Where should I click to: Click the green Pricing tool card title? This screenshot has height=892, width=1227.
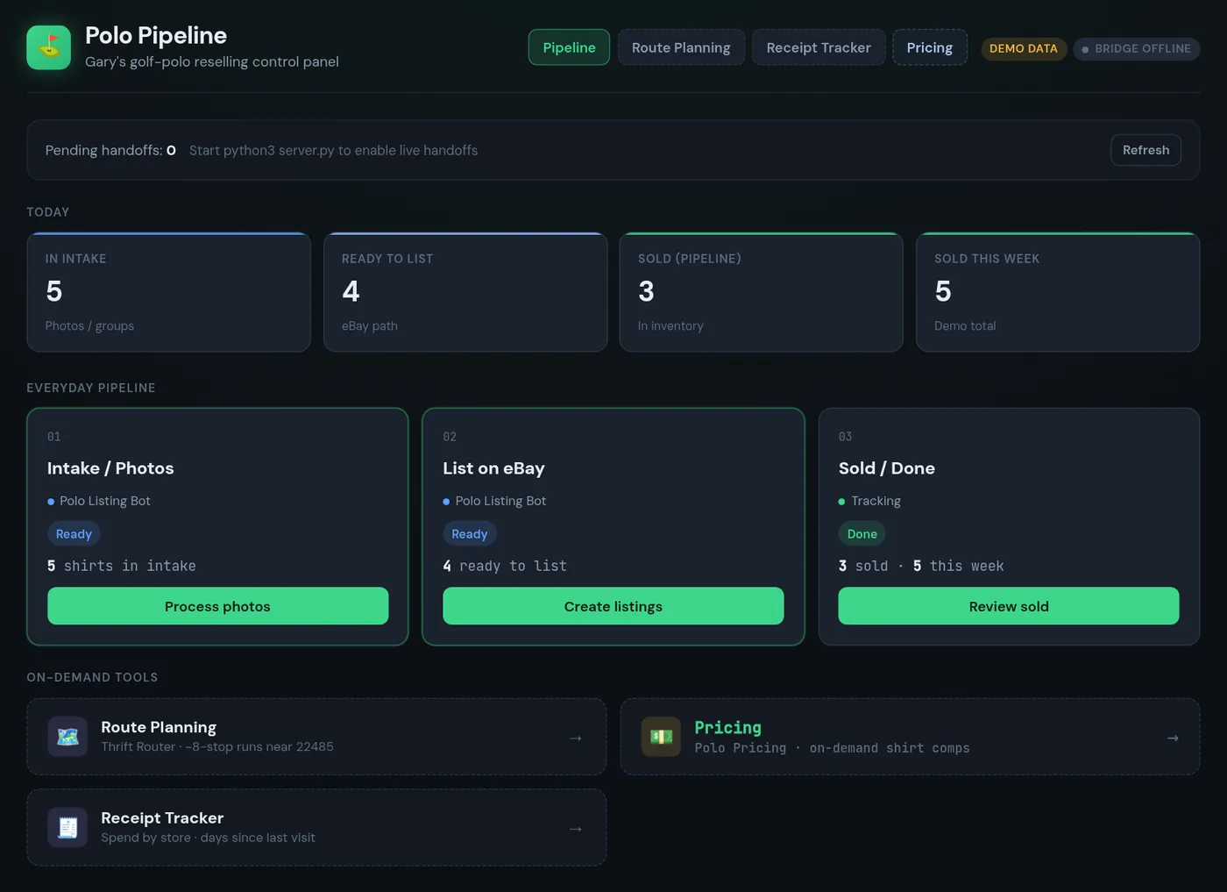[727, 727]
